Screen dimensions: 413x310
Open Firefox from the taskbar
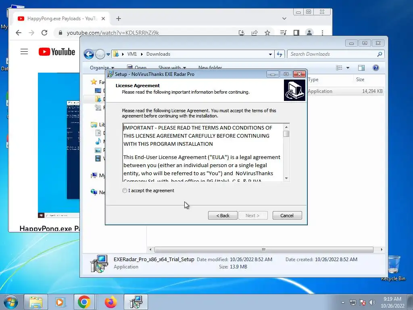coord(111,302)
